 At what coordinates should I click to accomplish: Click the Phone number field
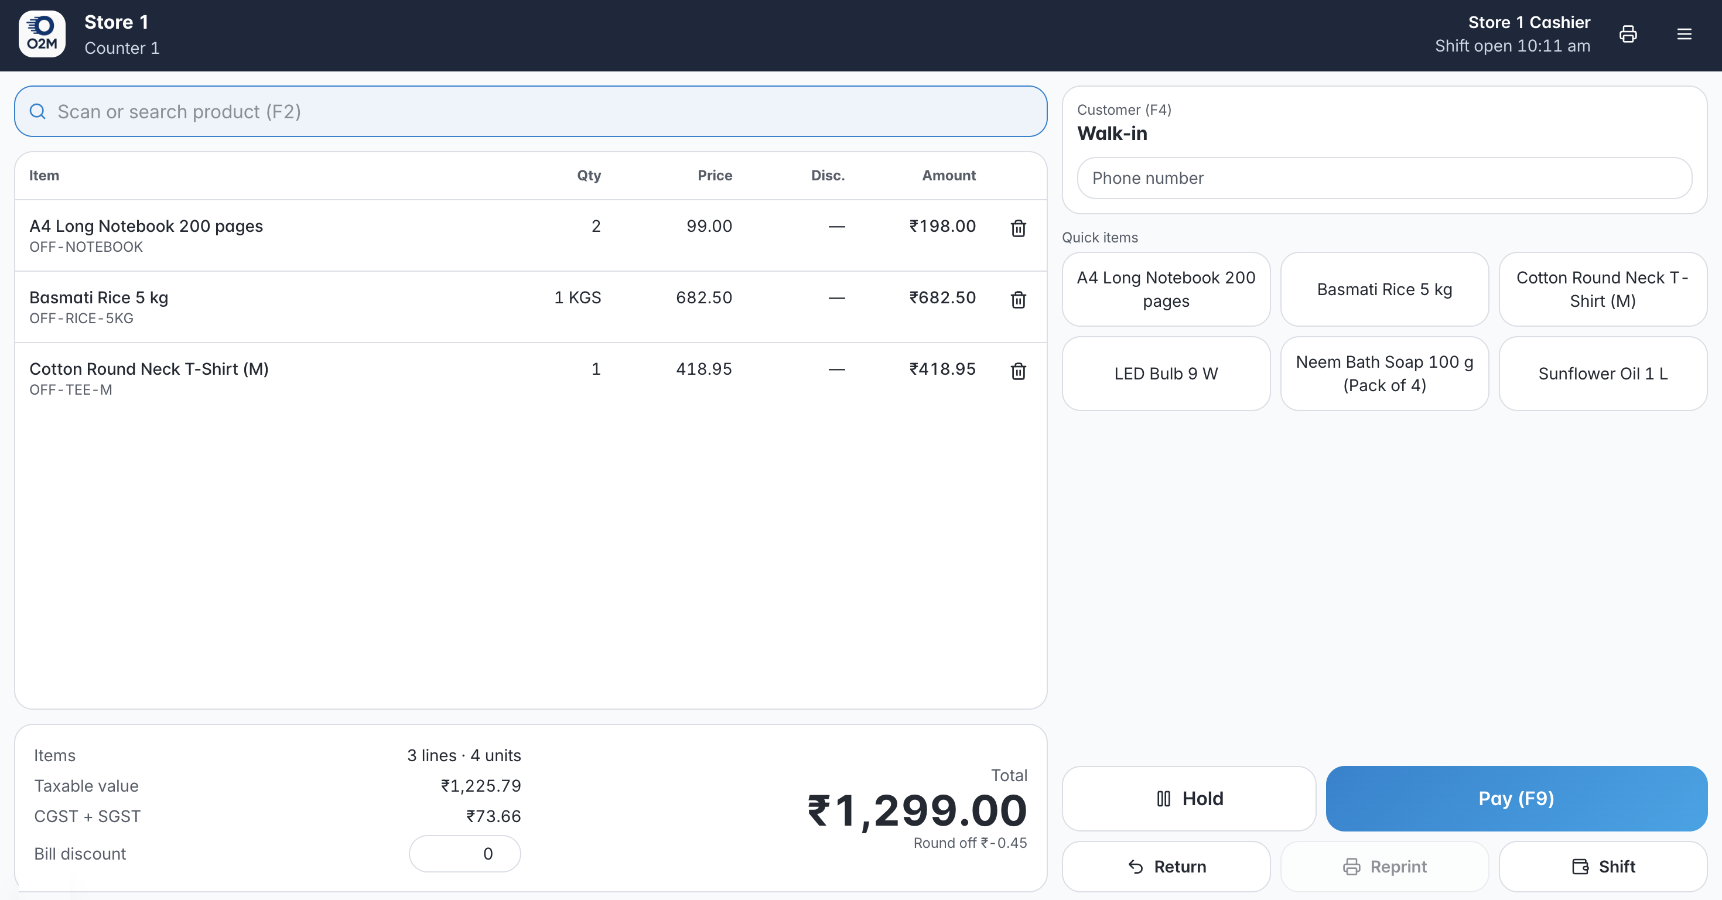(x=1385, y=179)
